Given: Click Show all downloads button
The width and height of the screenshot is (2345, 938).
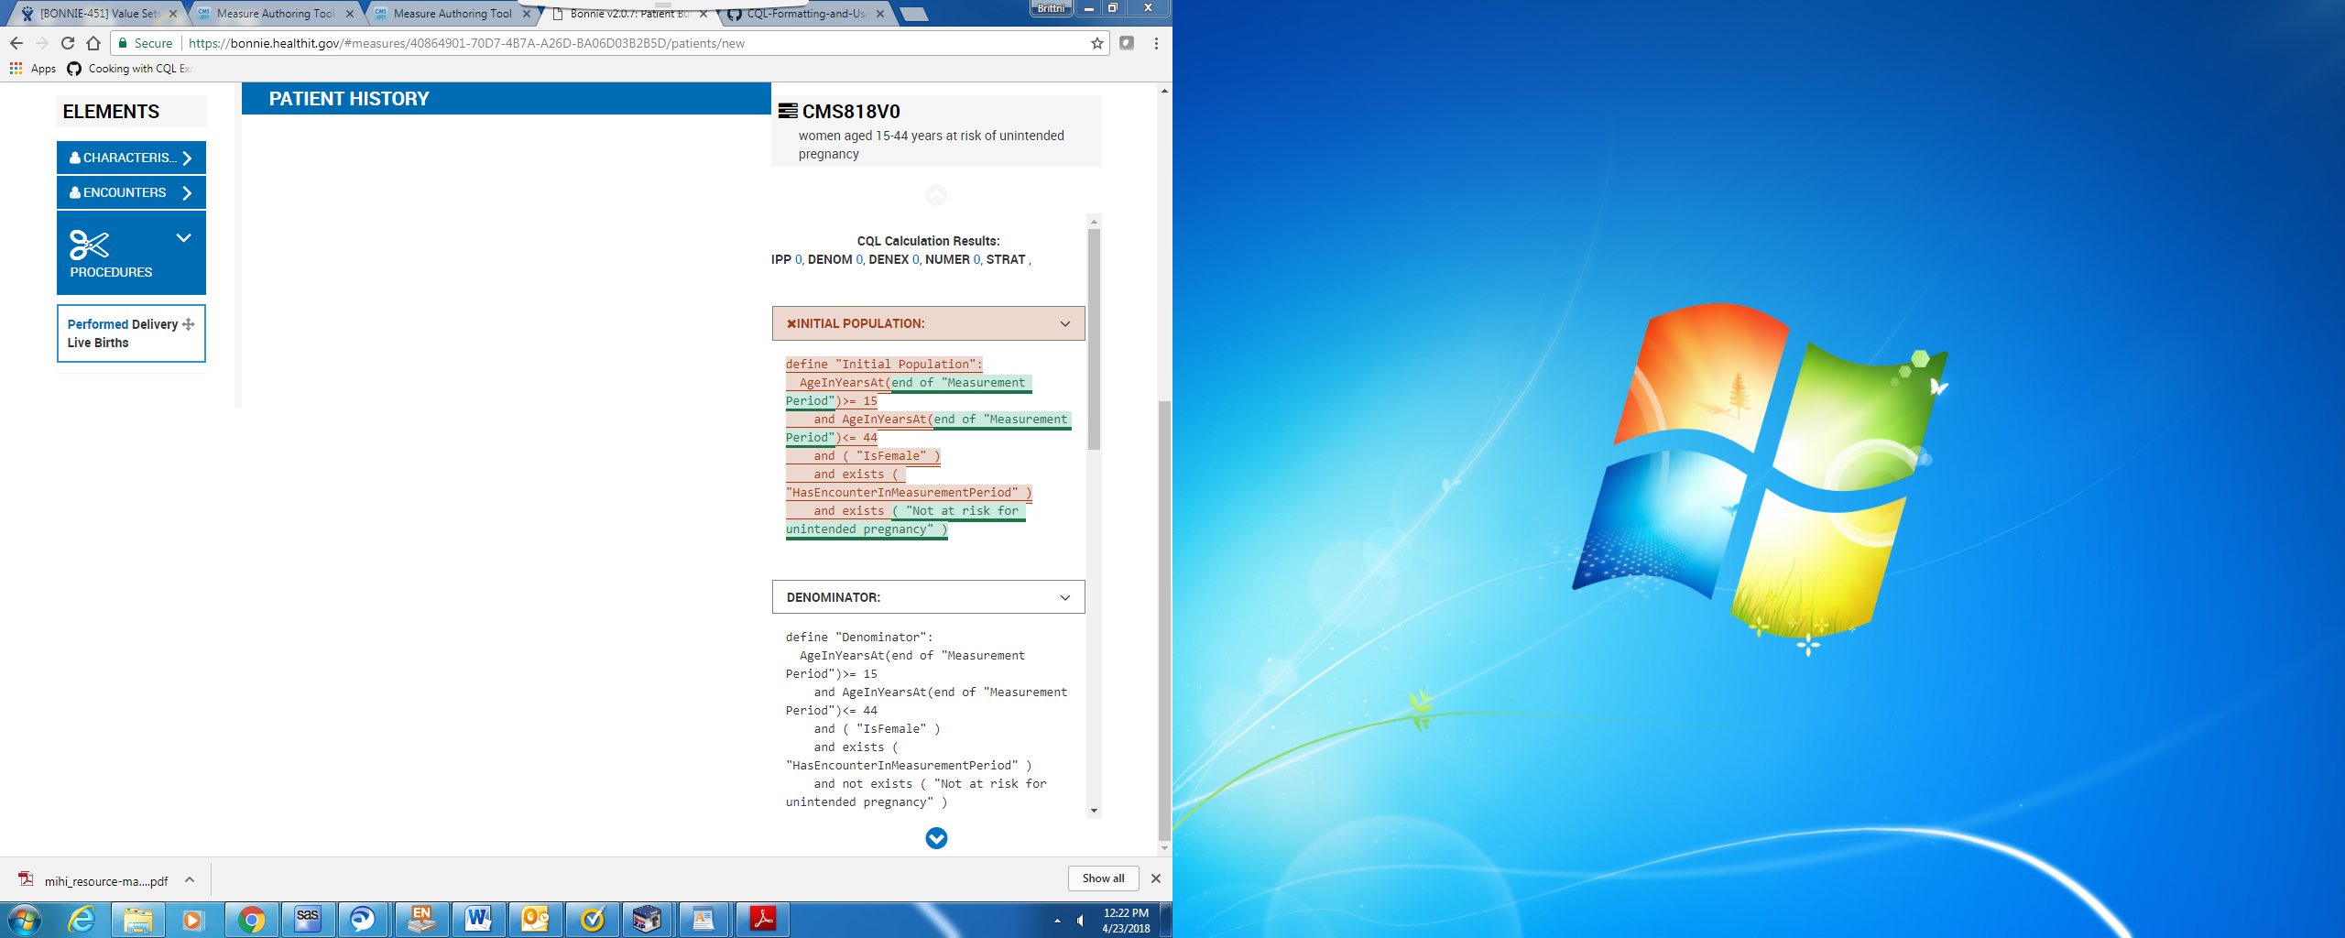Looking at the screenshot, I should (x=1103, y=878).
